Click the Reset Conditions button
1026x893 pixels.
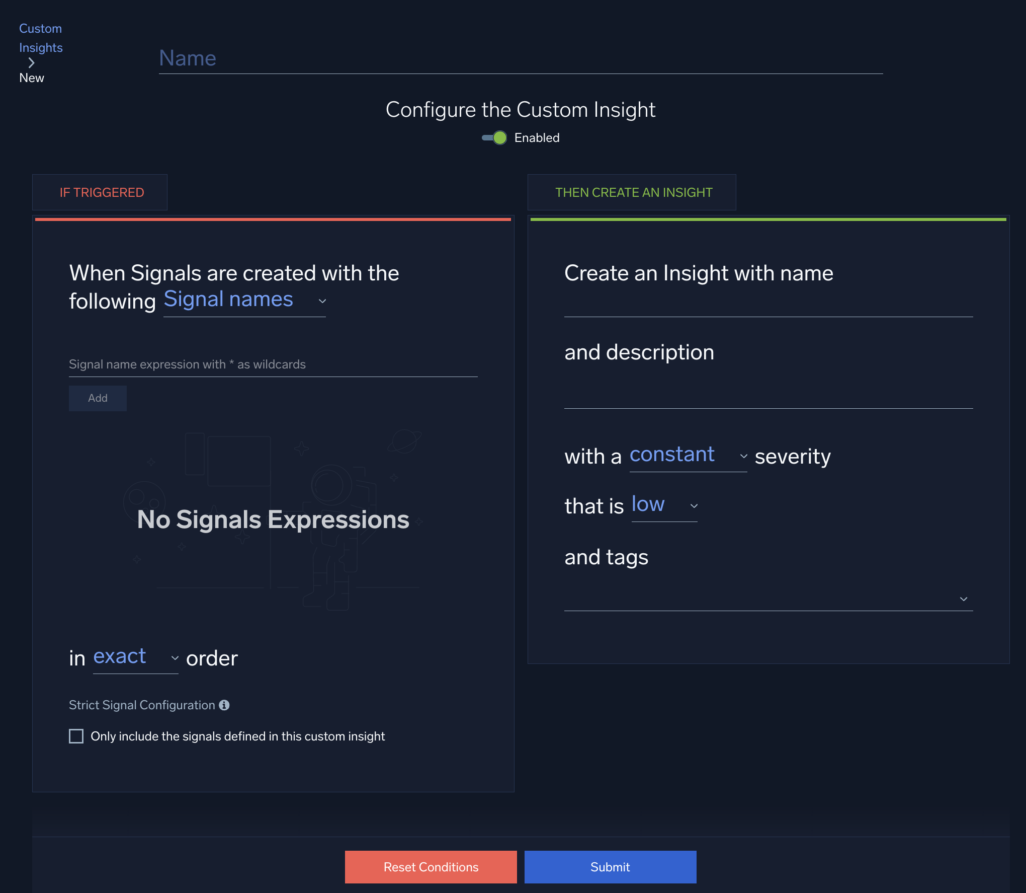(x=430, y=867)
